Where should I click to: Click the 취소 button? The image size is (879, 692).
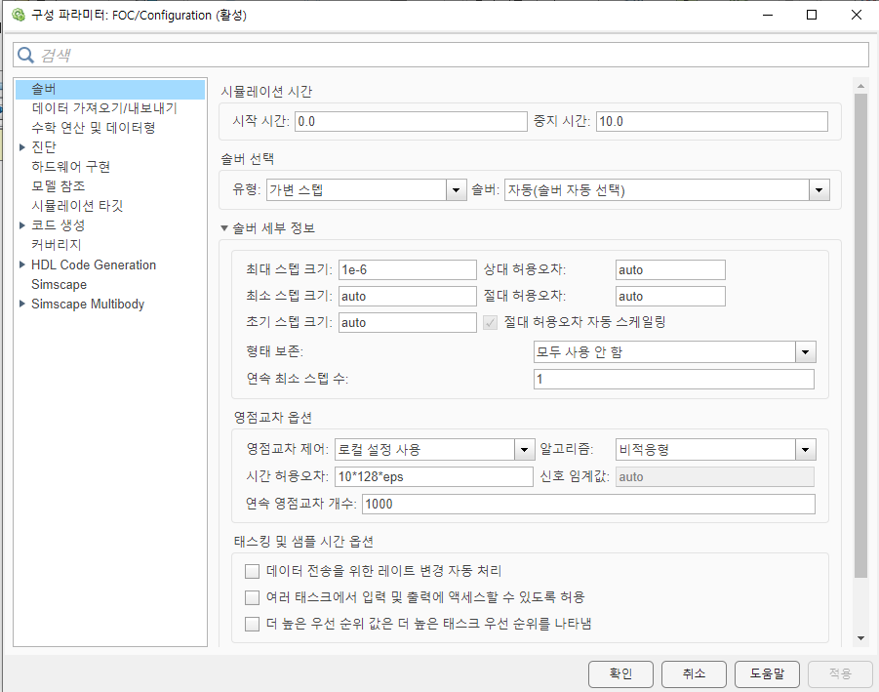point(694,673)
